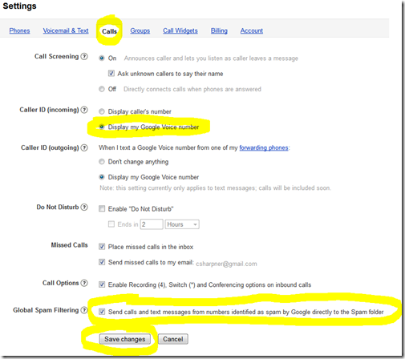Toggle Place missed calls in the inbox
Viewport: 405px width, 359px height.
tap(102, 247)
